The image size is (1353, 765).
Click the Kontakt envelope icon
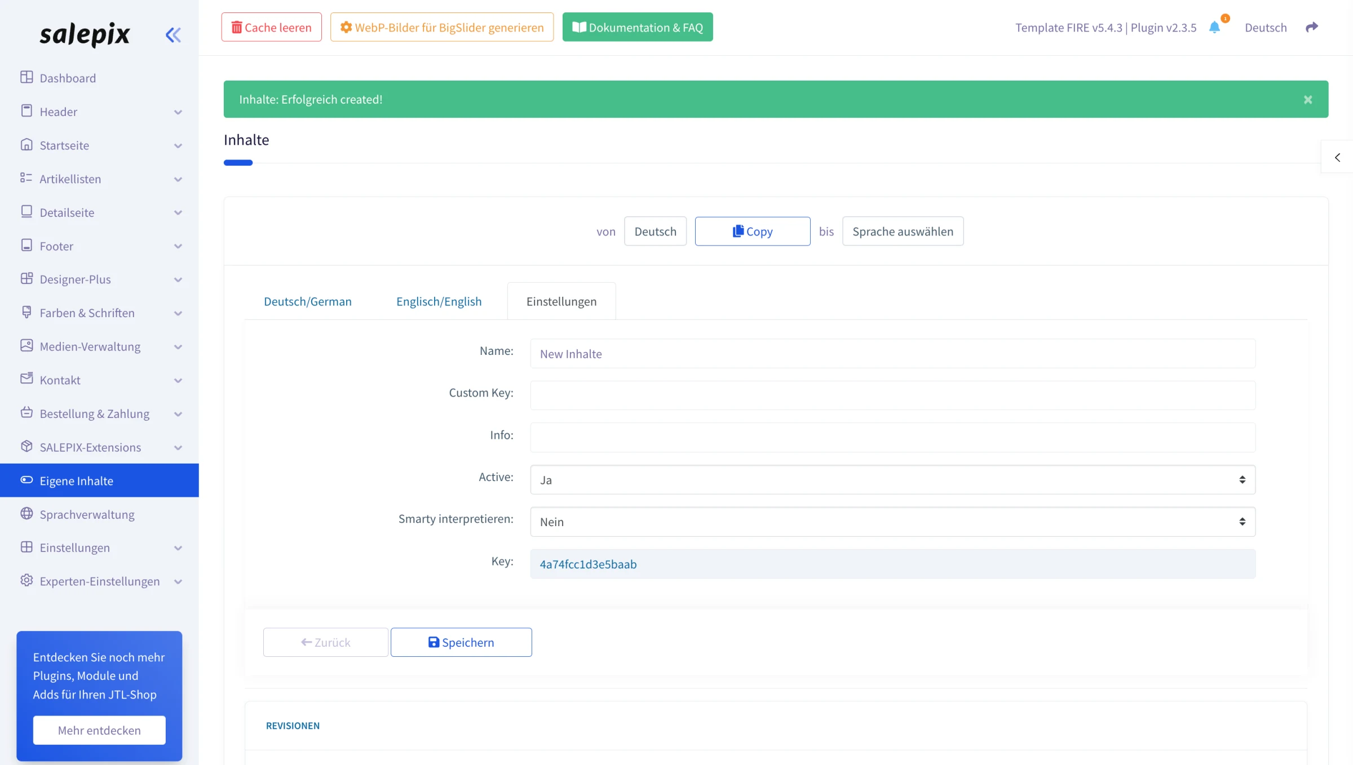pos(26,379)
